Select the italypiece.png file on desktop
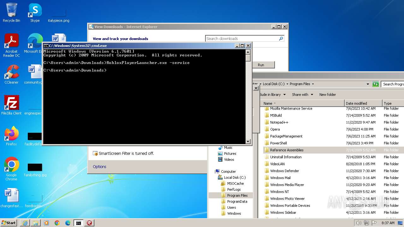 pyautogui.click(x=59, y=15)
